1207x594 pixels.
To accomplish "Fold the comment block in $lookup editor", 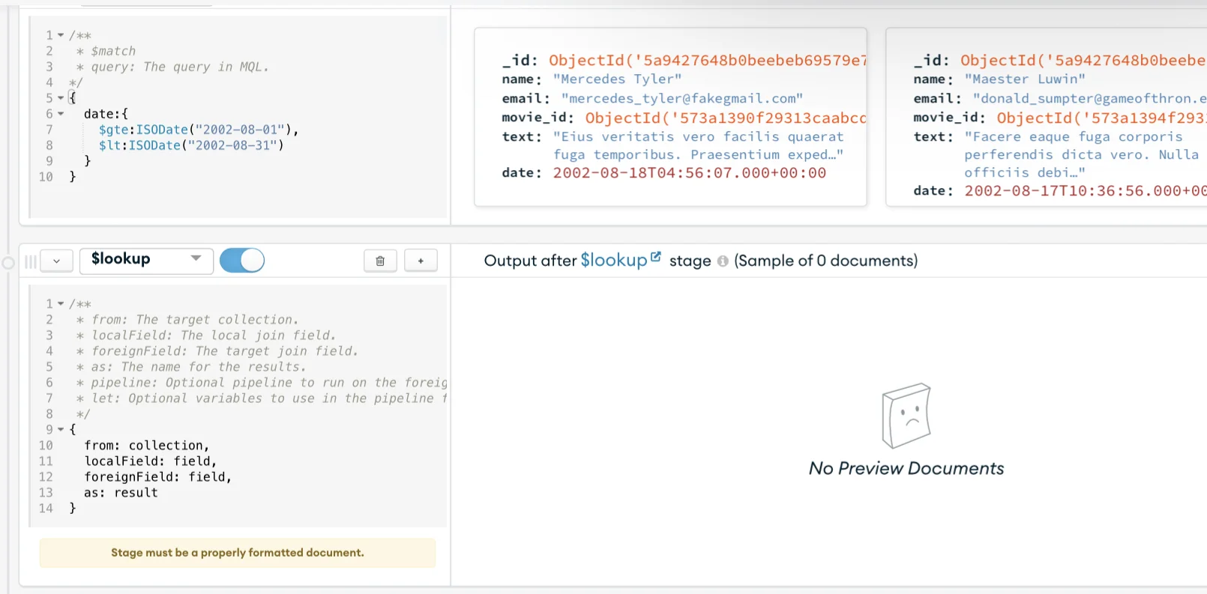I will (61, 304).
